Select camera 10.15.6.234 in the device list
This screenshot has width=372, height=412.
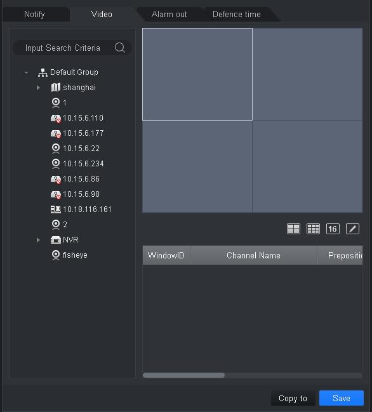click(x=77, y=164)
